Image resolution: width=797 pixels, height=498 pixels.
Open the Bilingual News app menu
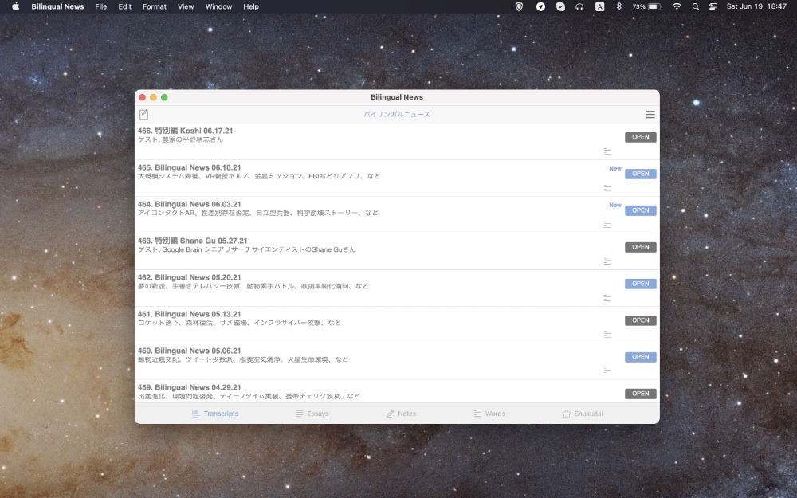click(x=57, y=6)
